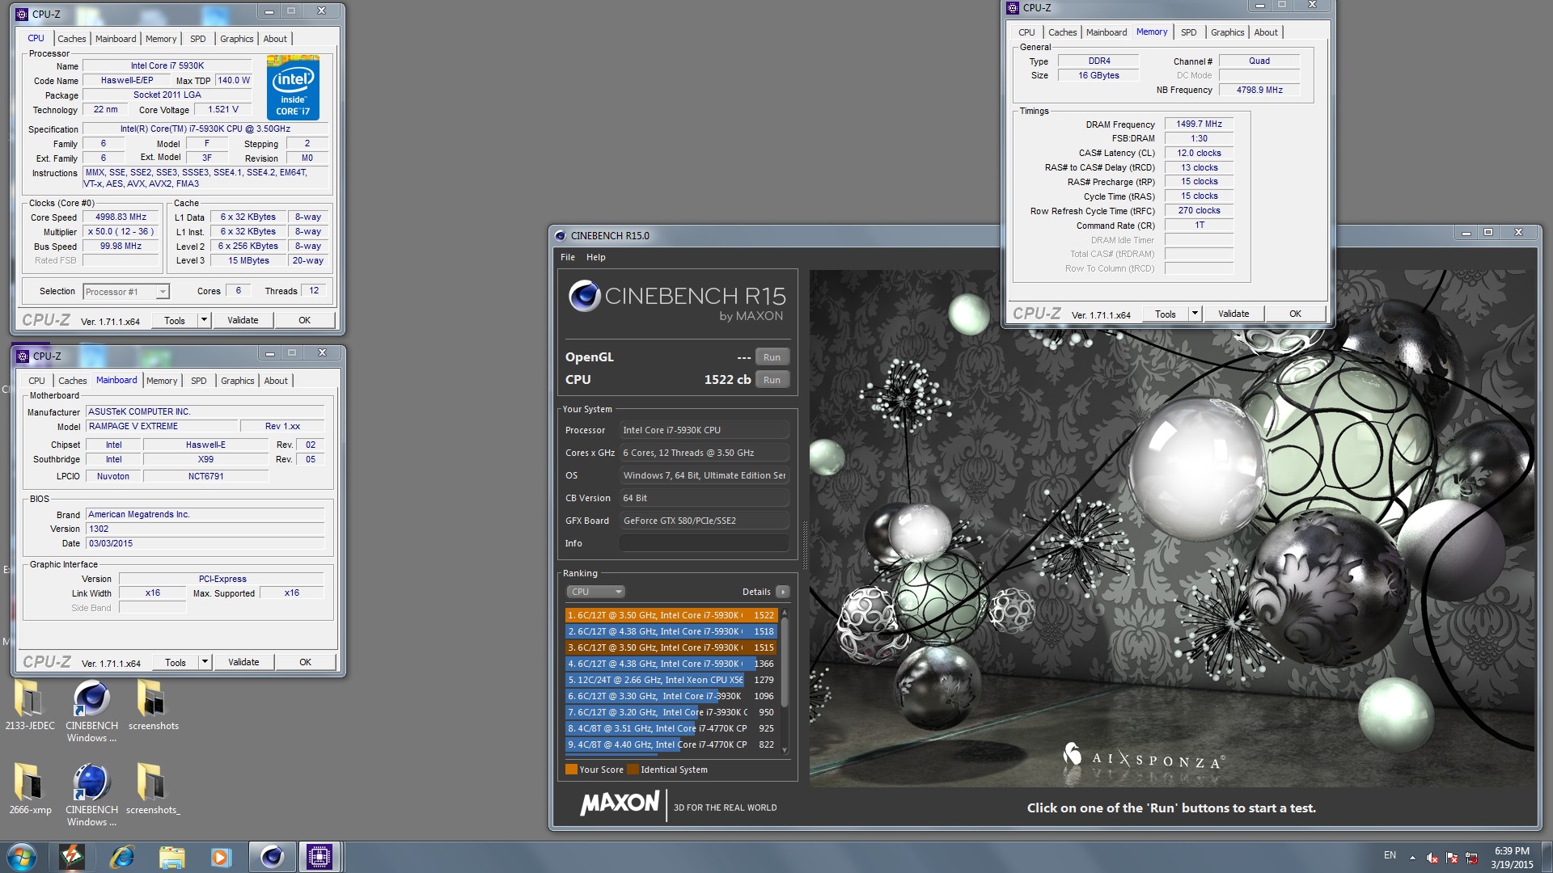Click the red lightning taskbar icon
The image size is (1553, 873).
click(x=72, y=857)
